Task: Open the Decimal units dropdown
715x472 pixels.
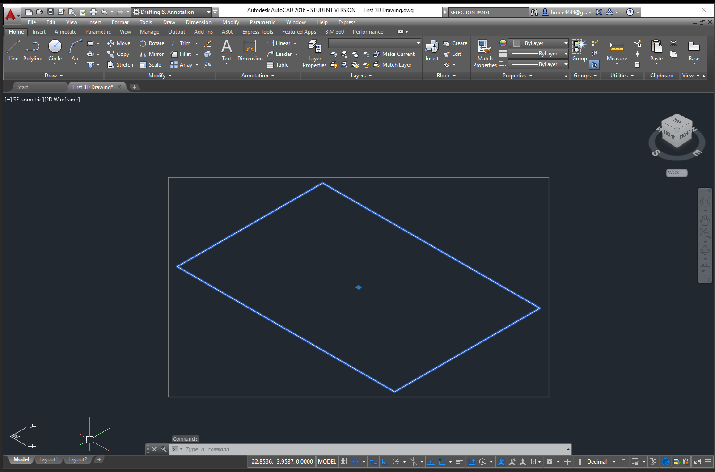Action: (x=601, y=462)
